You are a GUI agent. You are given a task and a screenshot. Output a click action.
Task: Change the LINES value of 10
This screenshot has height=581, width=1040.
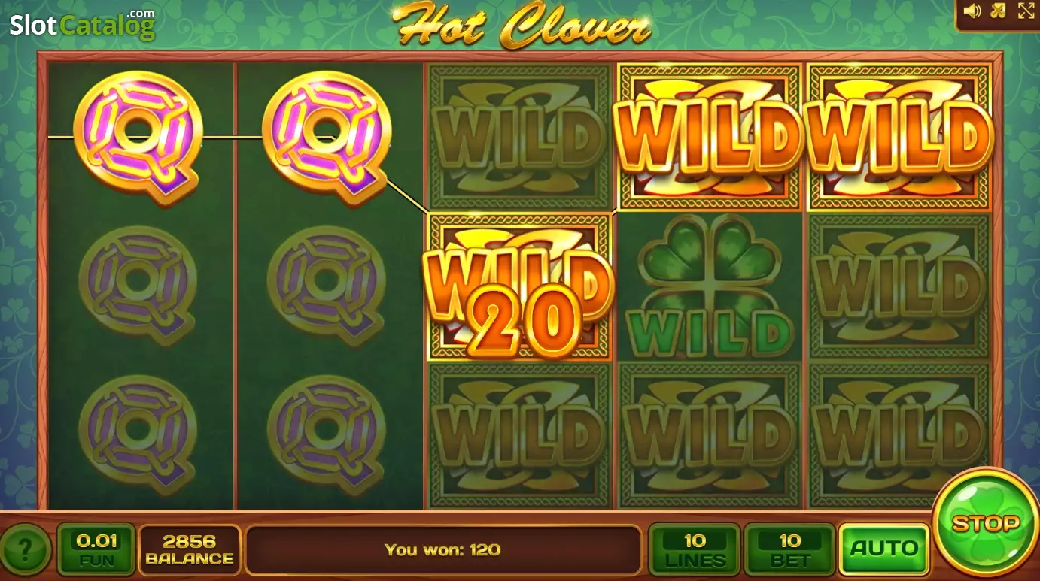[x=694, y=549]
